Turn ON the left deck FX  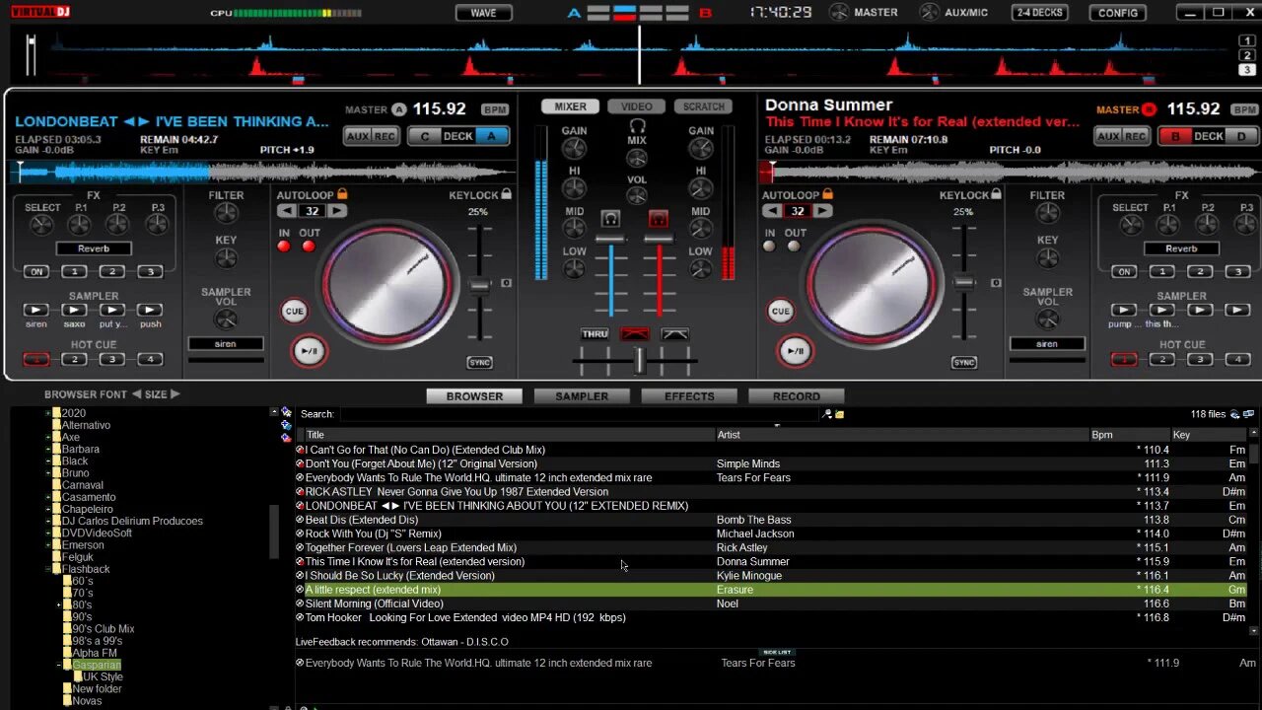point(35,271)
